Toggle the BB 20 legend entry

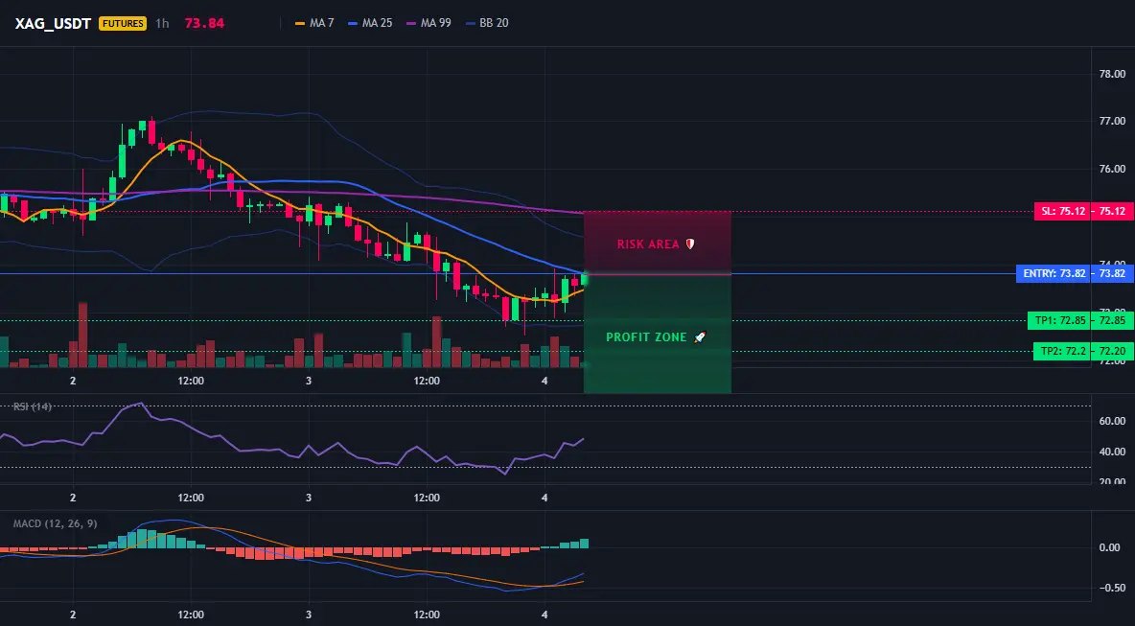(x=487, y=23)
